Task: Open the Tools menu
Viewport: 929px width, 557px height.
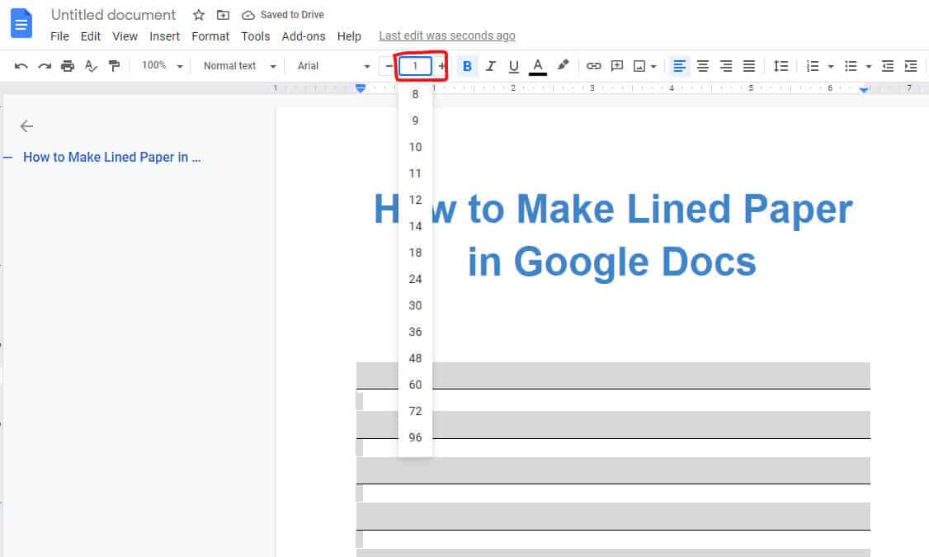Action: click(x=256, y=36)
